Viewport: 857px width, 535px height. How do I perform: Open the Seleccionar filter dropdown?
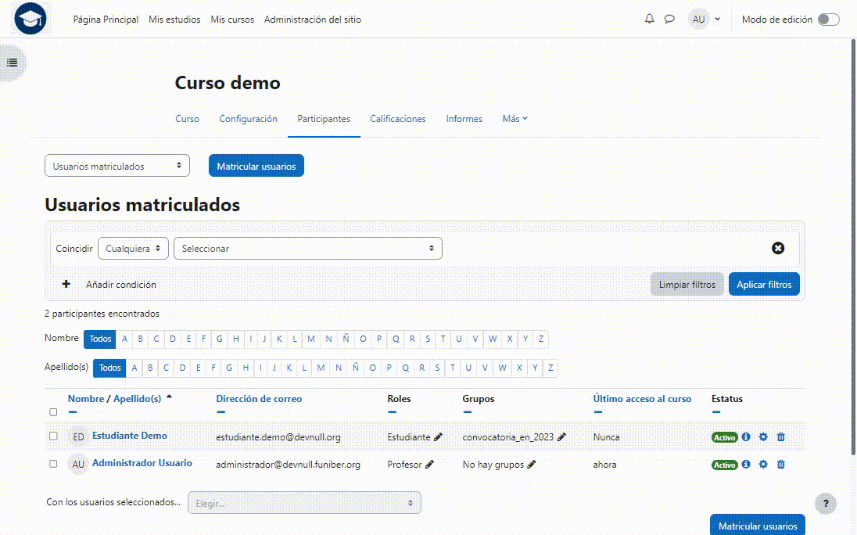307,248
